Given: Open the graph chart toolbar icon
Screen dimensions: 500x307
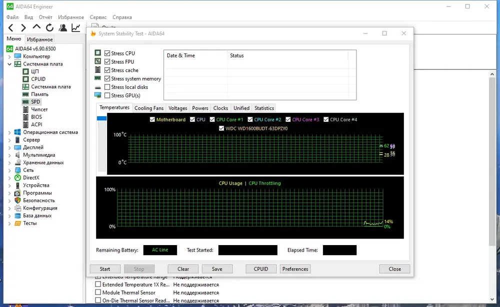Looking at the screenshot, I should [x=76, y=28].
